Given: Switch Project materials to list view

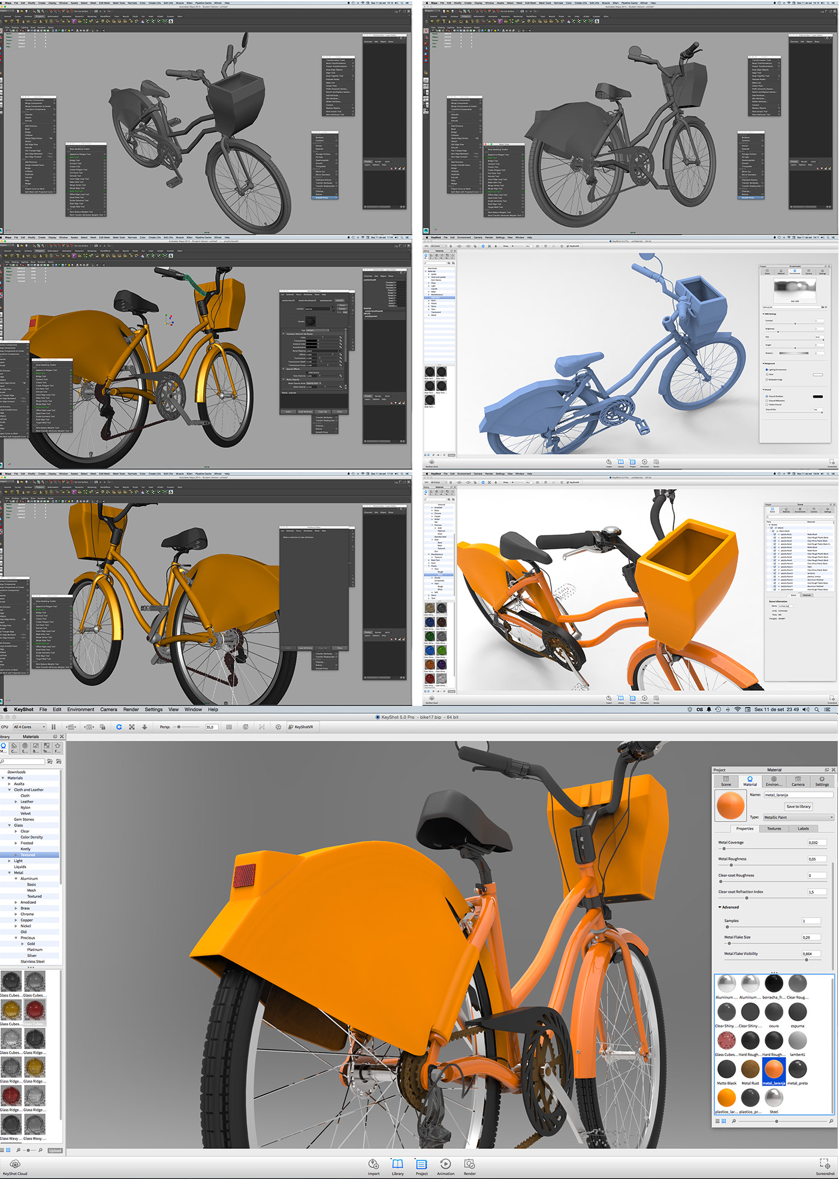Looking at the screenshot, I should [717, 1121].
